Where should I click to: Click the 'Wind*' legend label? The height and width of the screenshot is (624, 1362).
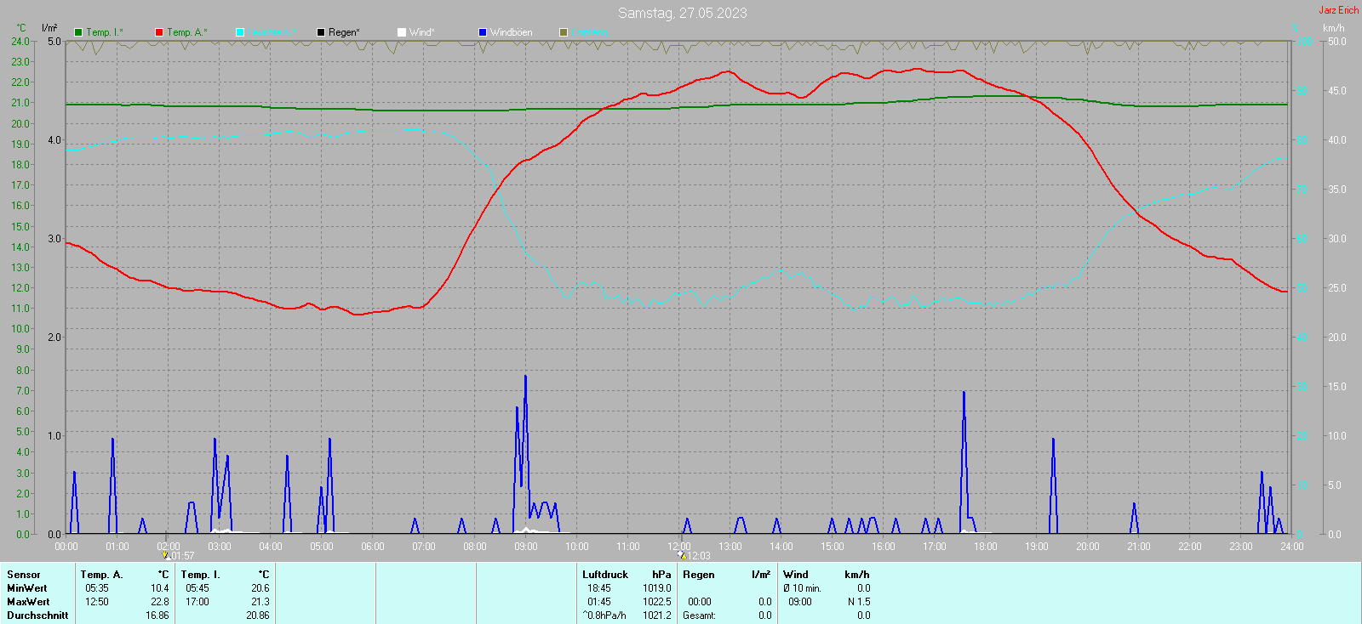(422, 32)
